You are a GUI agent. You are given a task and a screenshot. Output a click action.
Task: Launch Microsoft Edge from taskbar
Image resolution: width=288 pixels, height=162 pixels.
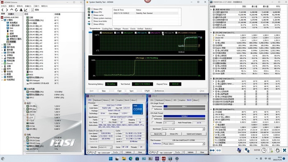click(x=130, y=159)
